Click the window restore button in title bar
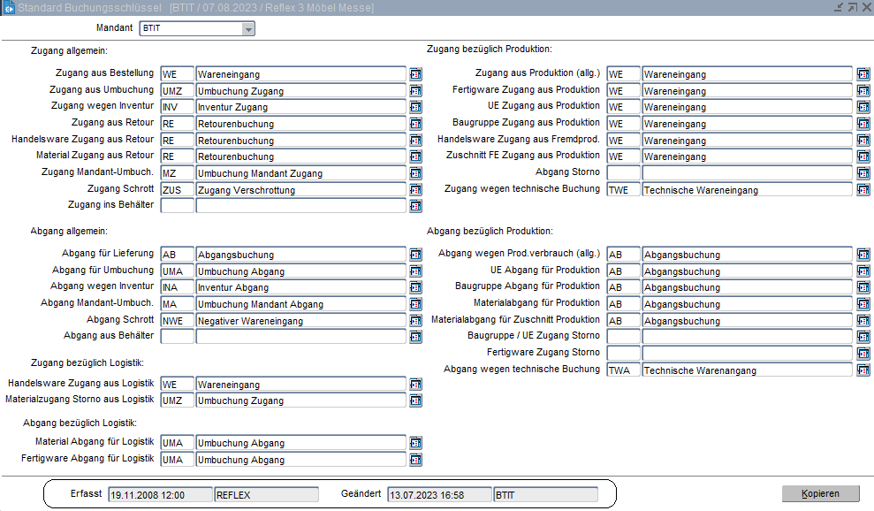This screenshot has width=874, height=511. coord(852,7)
